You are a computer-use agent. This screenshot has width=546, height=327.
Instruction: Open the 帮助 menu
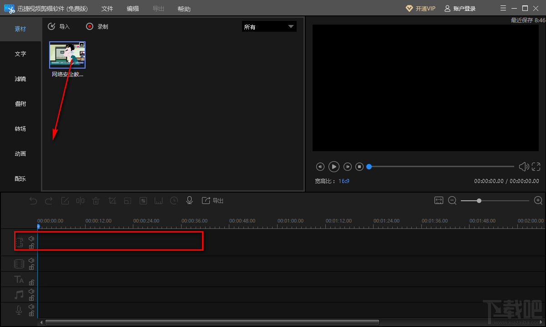(184, 9)
